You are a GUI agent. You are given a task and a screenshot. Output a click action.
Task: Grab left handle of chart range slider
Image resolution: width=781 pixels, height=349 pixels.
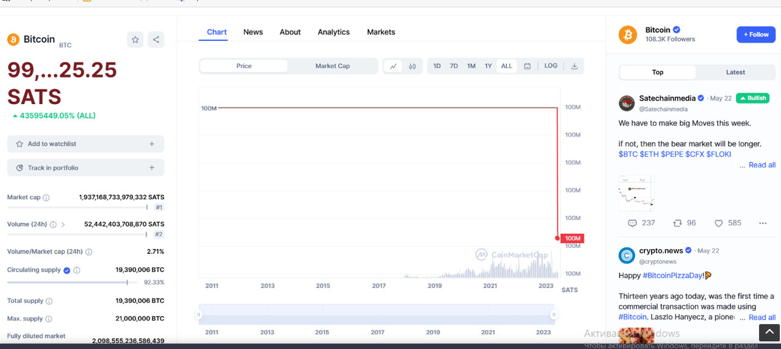point(198,314)
